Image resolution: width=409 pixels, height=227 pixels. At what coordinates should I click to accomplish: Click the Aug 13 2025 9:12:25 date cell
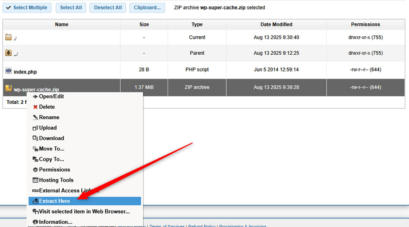point(276,53)
